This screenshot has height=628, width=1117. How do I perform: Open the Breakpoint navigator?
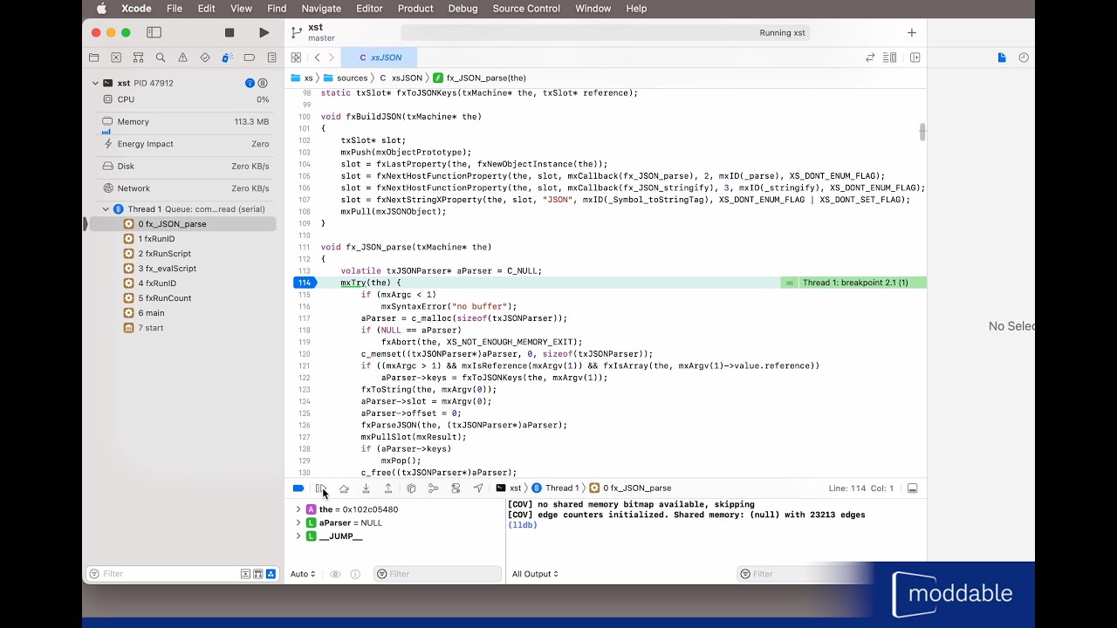250,58
